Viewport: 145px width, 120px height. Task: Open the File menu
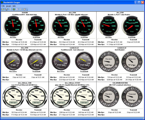(3, 6)
